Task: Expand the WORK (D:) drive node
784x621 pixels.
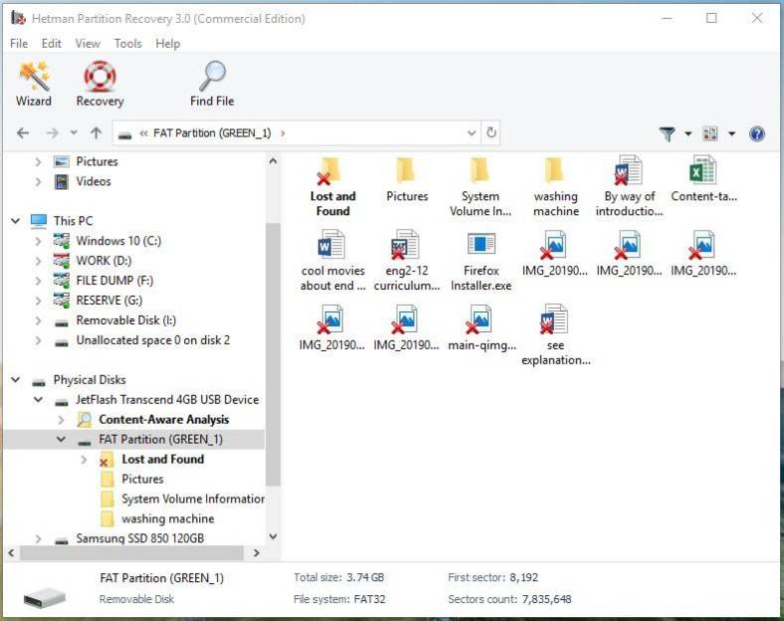Action: coord(38,261)
